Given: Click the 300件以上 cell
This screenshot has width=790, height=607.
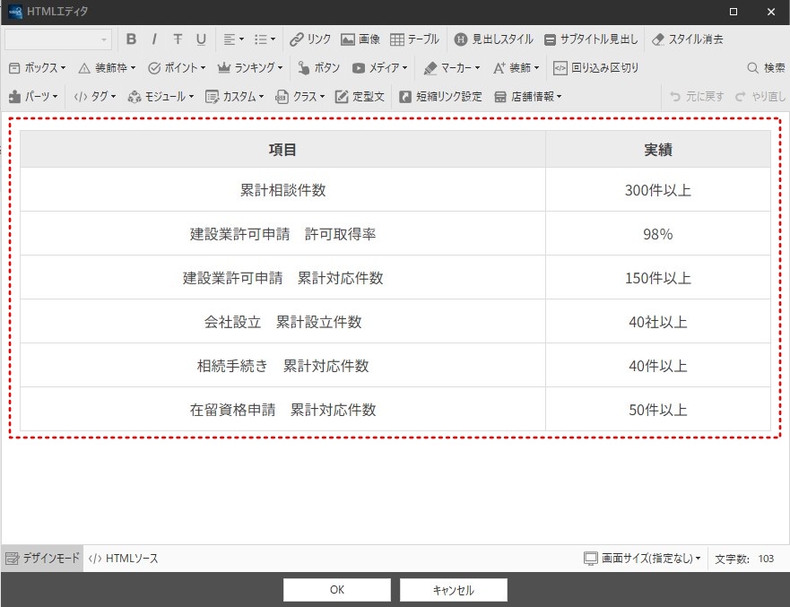Looking at the screenshot, I should click(658, 190).
